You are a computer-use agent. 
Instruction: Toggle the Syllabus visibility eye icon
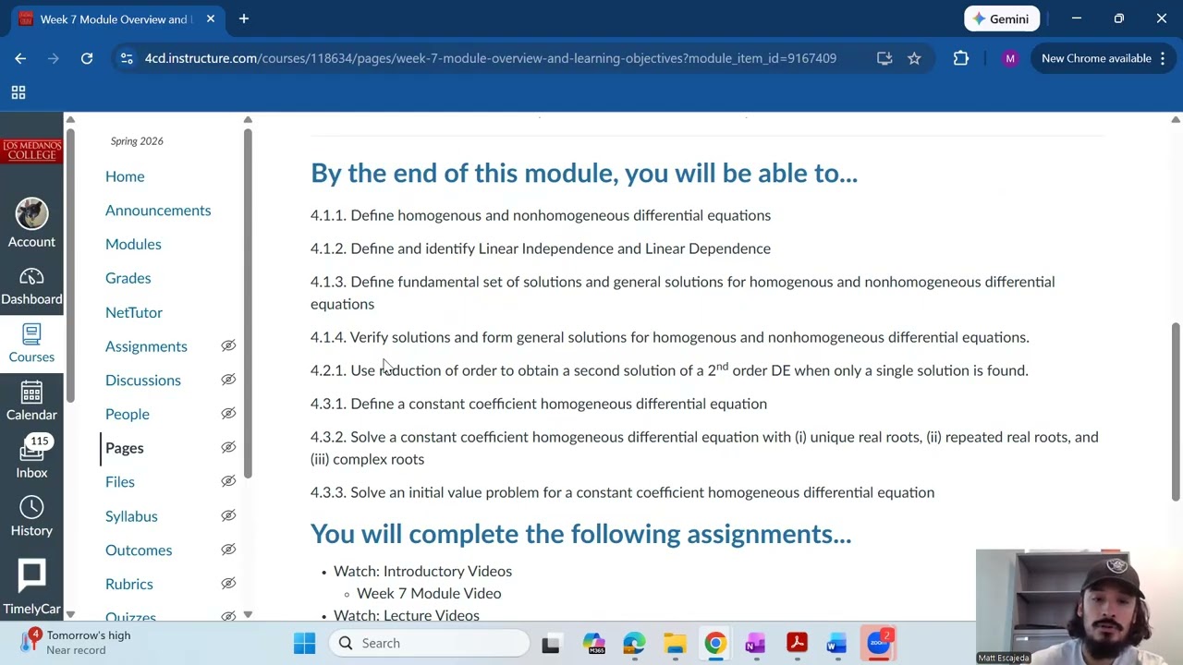(x=228, y=515)
